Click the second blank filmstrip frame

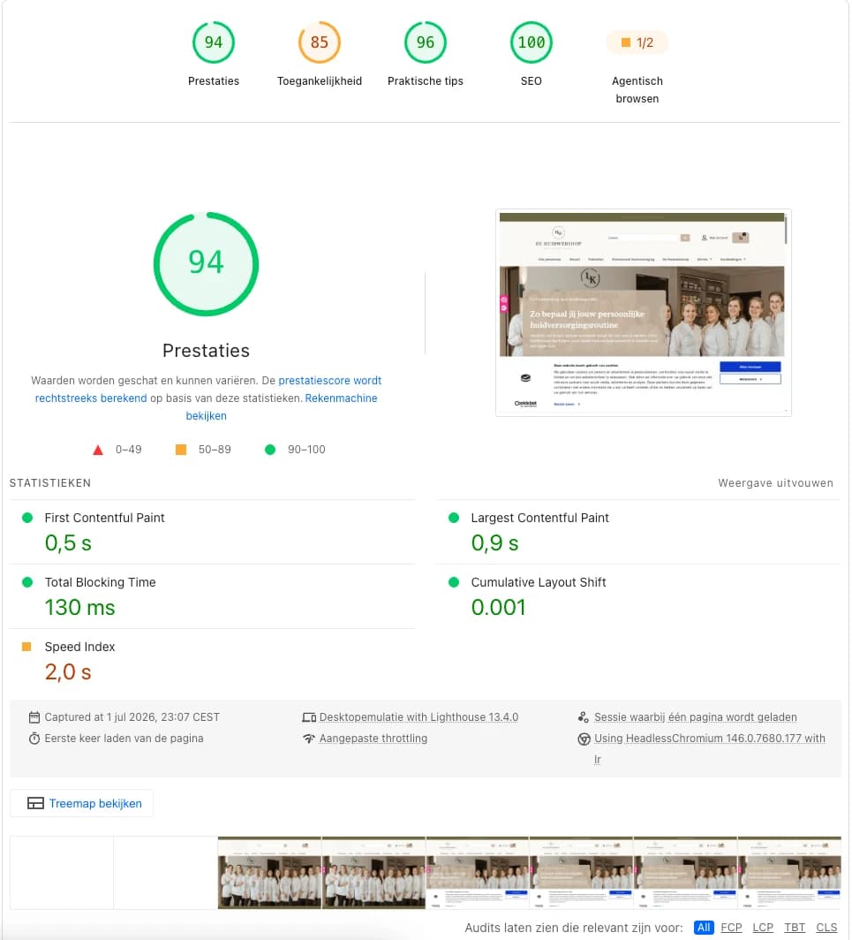click(165, 872)
